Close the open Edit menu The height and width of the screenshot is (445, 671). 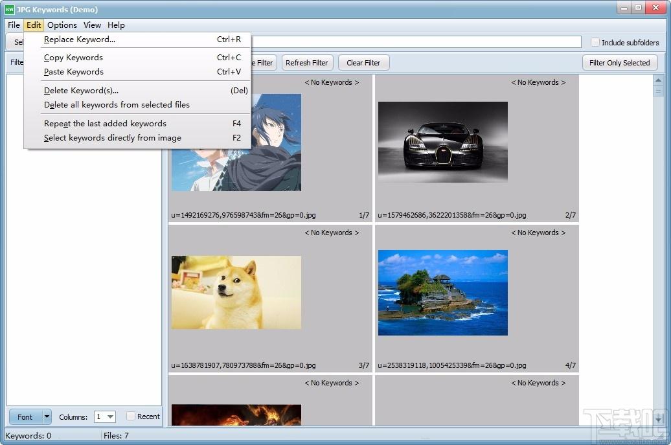34,25
